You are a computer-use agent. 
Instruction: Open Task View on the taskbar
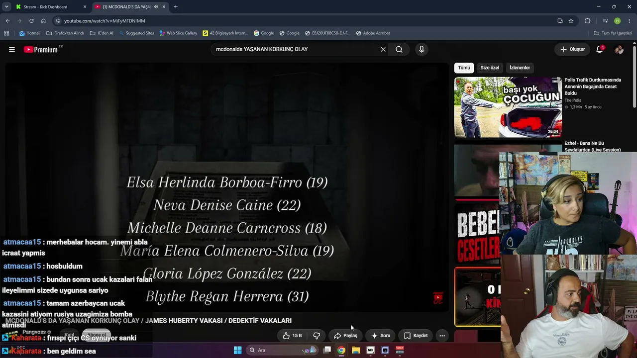coord(327,350)
